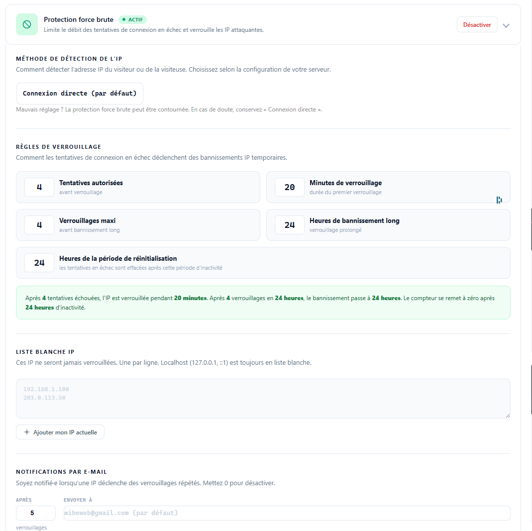Collapse the panel with the chevron beside Désactiver
The image size is (532, 531).
point(506,25)
